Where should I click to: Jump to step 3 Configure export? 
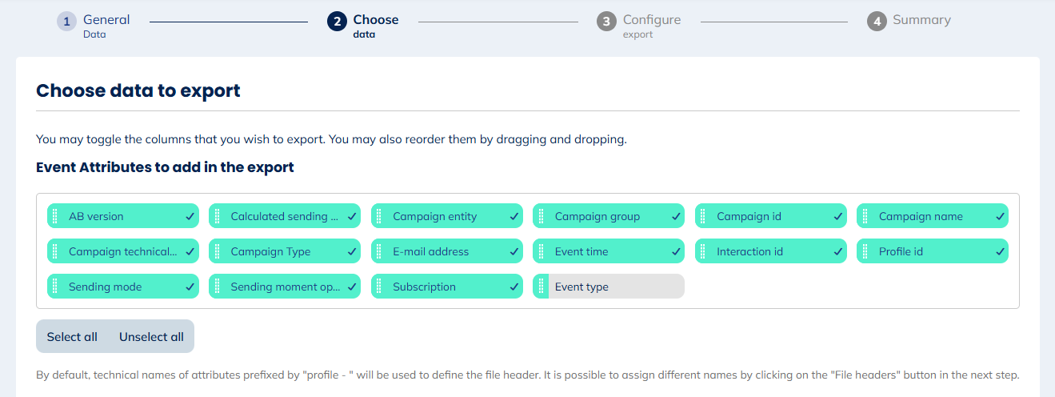tap(639, 26)
